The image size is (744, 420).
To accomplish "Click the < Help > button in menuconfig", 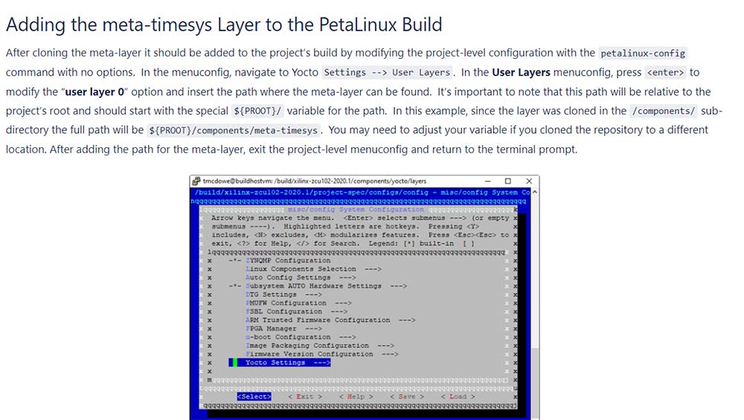I will click(356, 396).
